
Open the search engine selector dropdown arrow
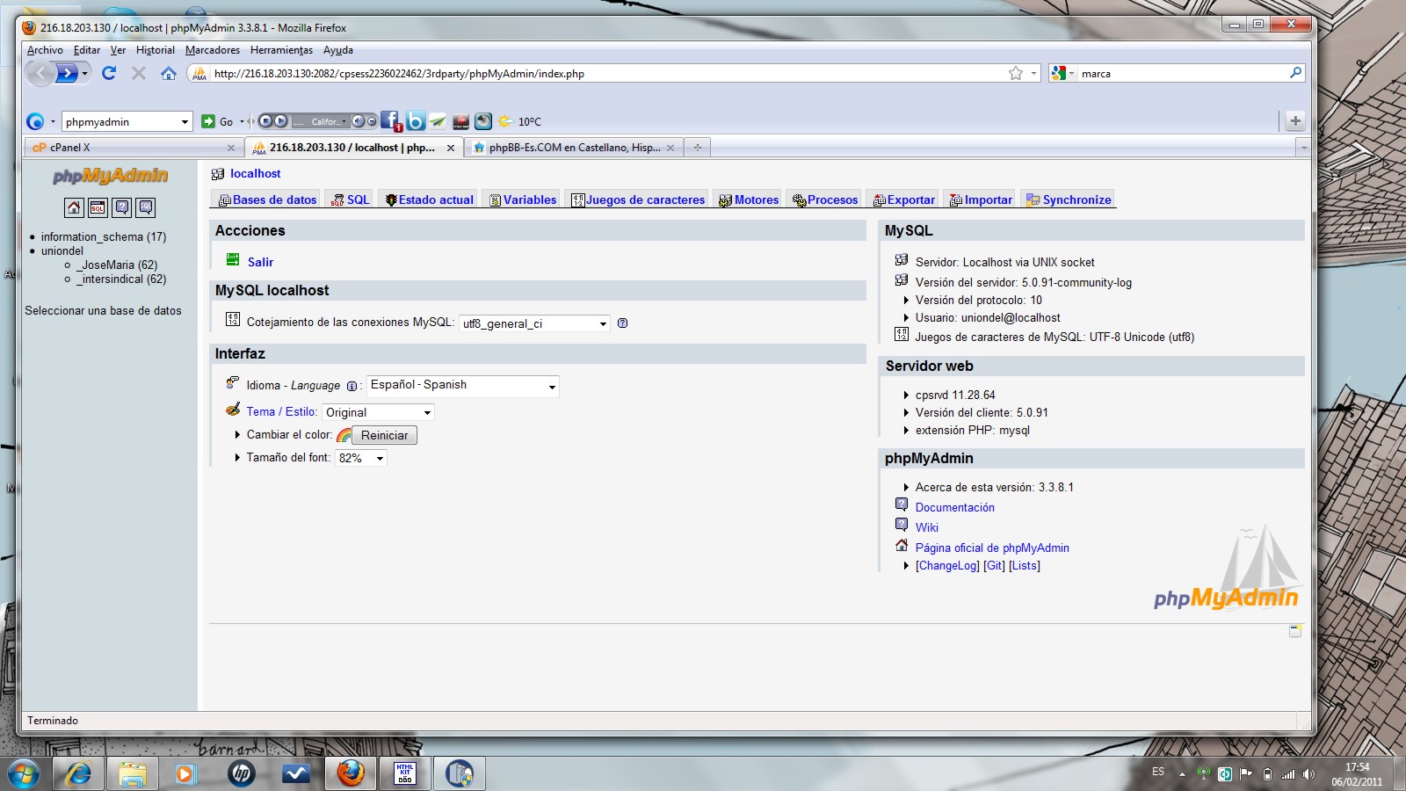pyautogui.click(x=1070, y=74)
